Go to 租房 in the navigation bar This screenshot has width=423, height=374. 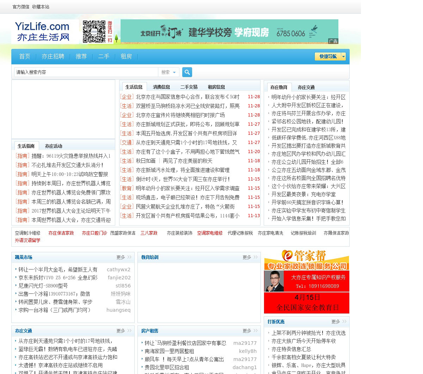126,56
